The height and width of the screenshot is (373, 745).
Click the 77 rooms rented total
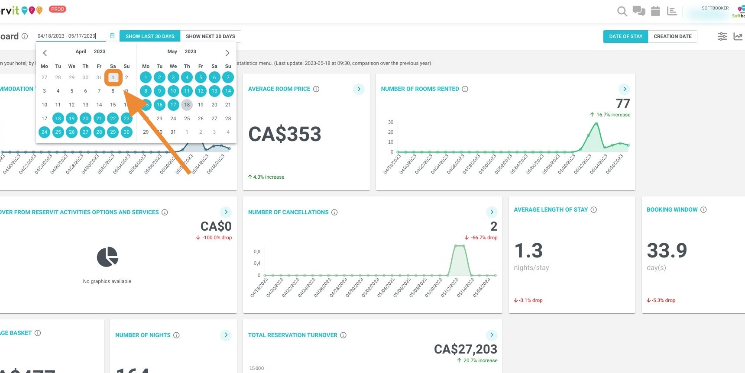(x=623, y=103)
